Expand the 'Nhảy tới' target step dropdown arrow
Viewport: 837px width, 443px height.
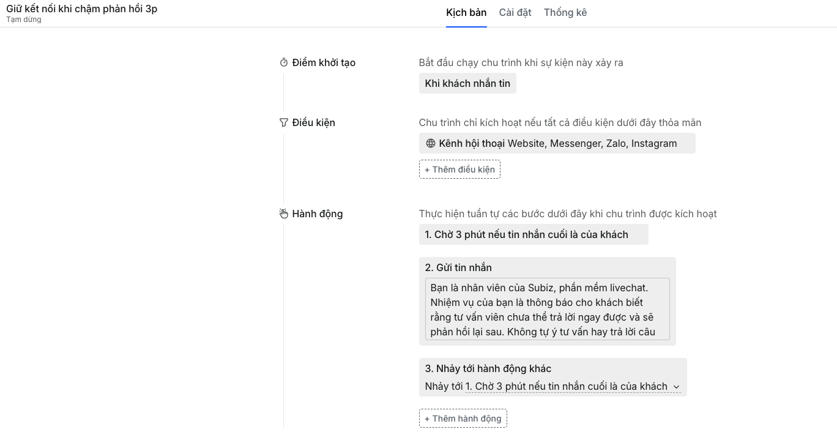click(676, 387)
